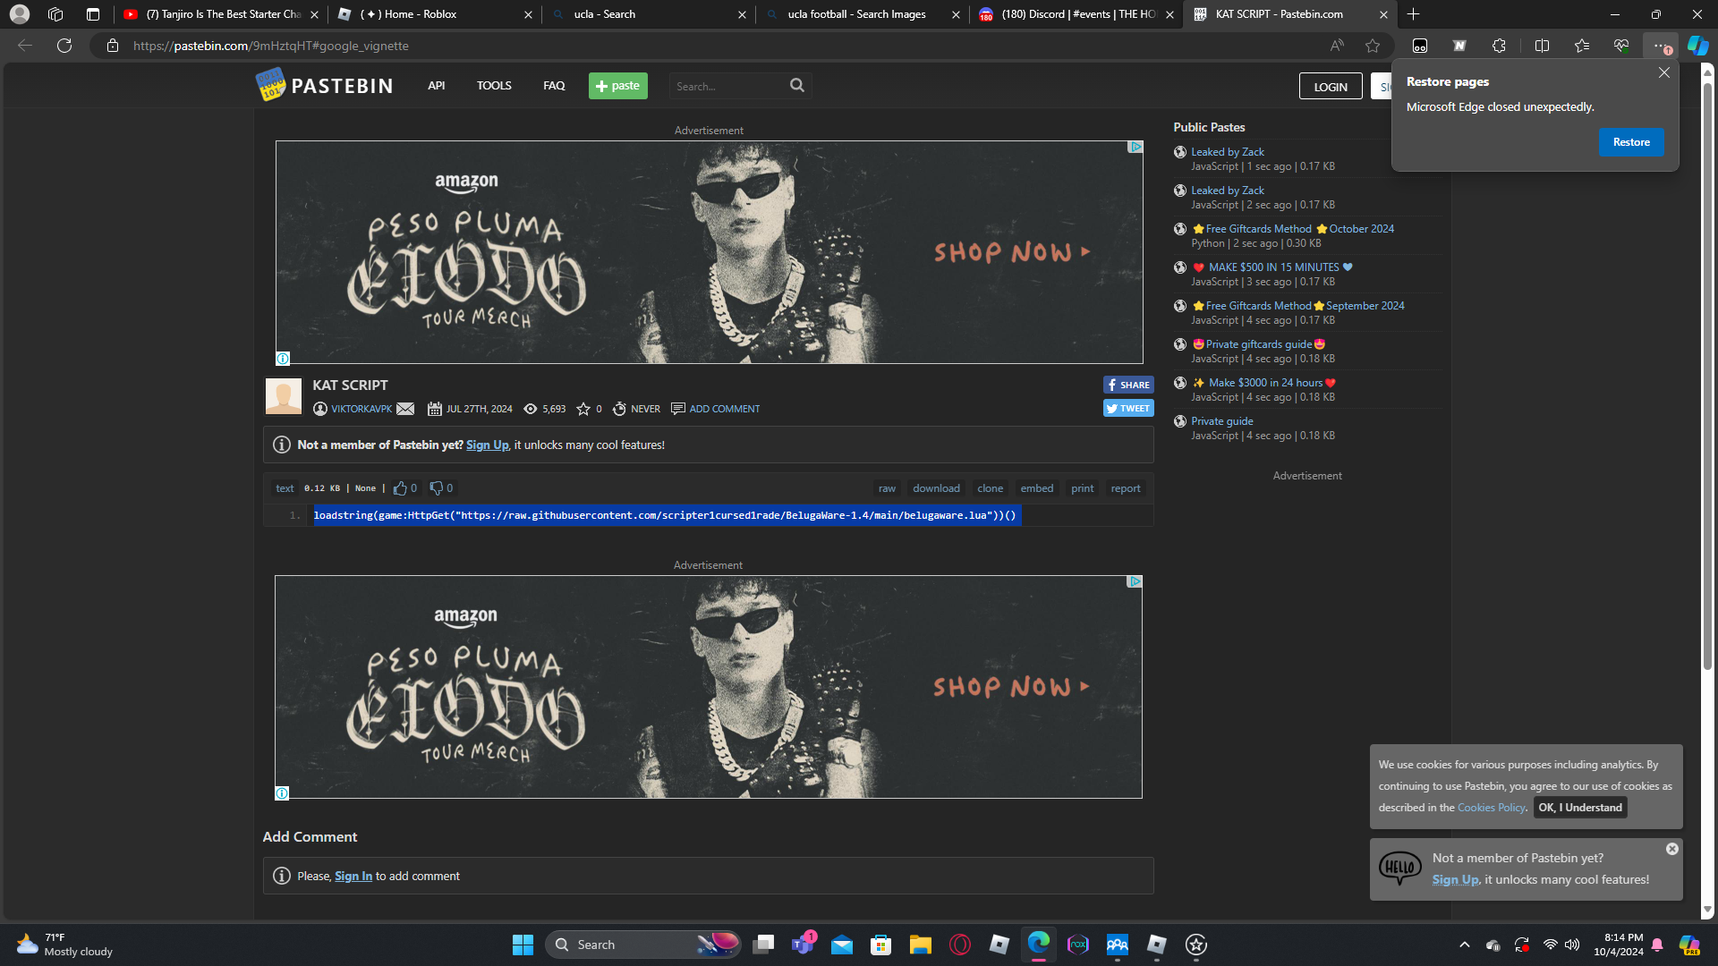The width and height of the screenshot is (1718, 966).
Task: Click the Edge icon in taskbar
Action: [1038, 945]
